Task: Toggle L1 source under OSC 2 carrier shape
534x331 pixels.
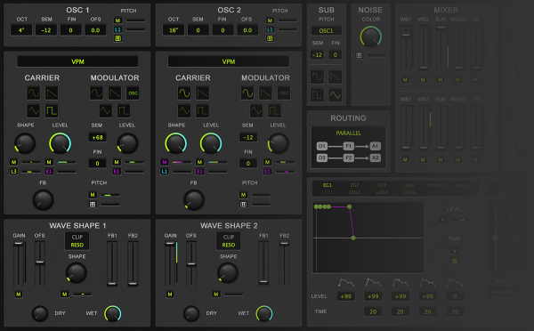Action: [165, 172]
